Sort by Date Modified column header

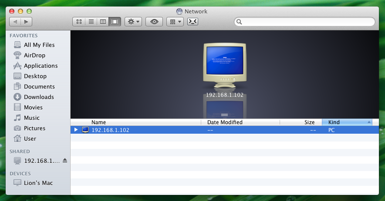pyautogui.click(x=240, y=122)
